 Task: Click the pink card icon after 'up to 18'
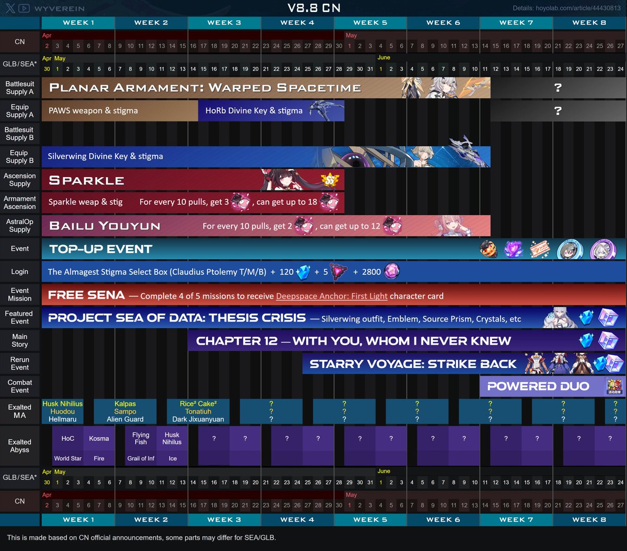tap(329, 202)
